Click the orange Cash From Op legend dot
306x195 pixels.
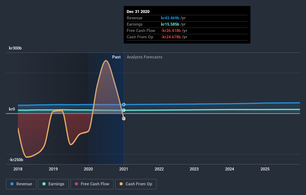(x=121, y=184)
